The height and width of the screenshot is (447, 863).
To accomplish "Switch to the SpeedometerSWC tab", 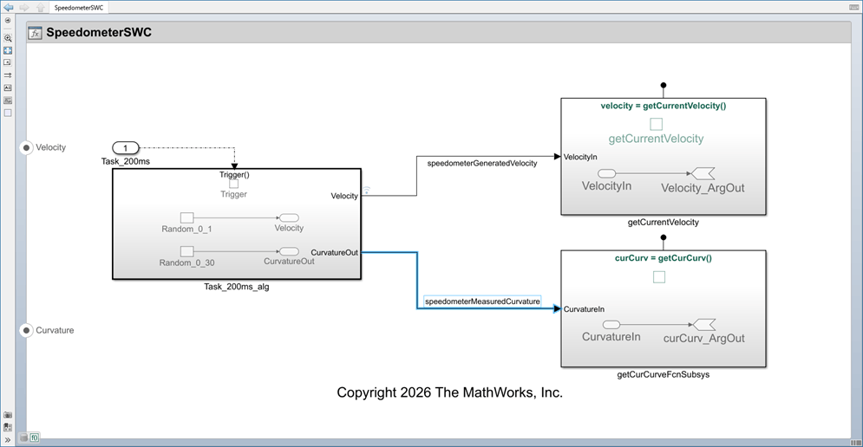I will (x=79, y=8).
